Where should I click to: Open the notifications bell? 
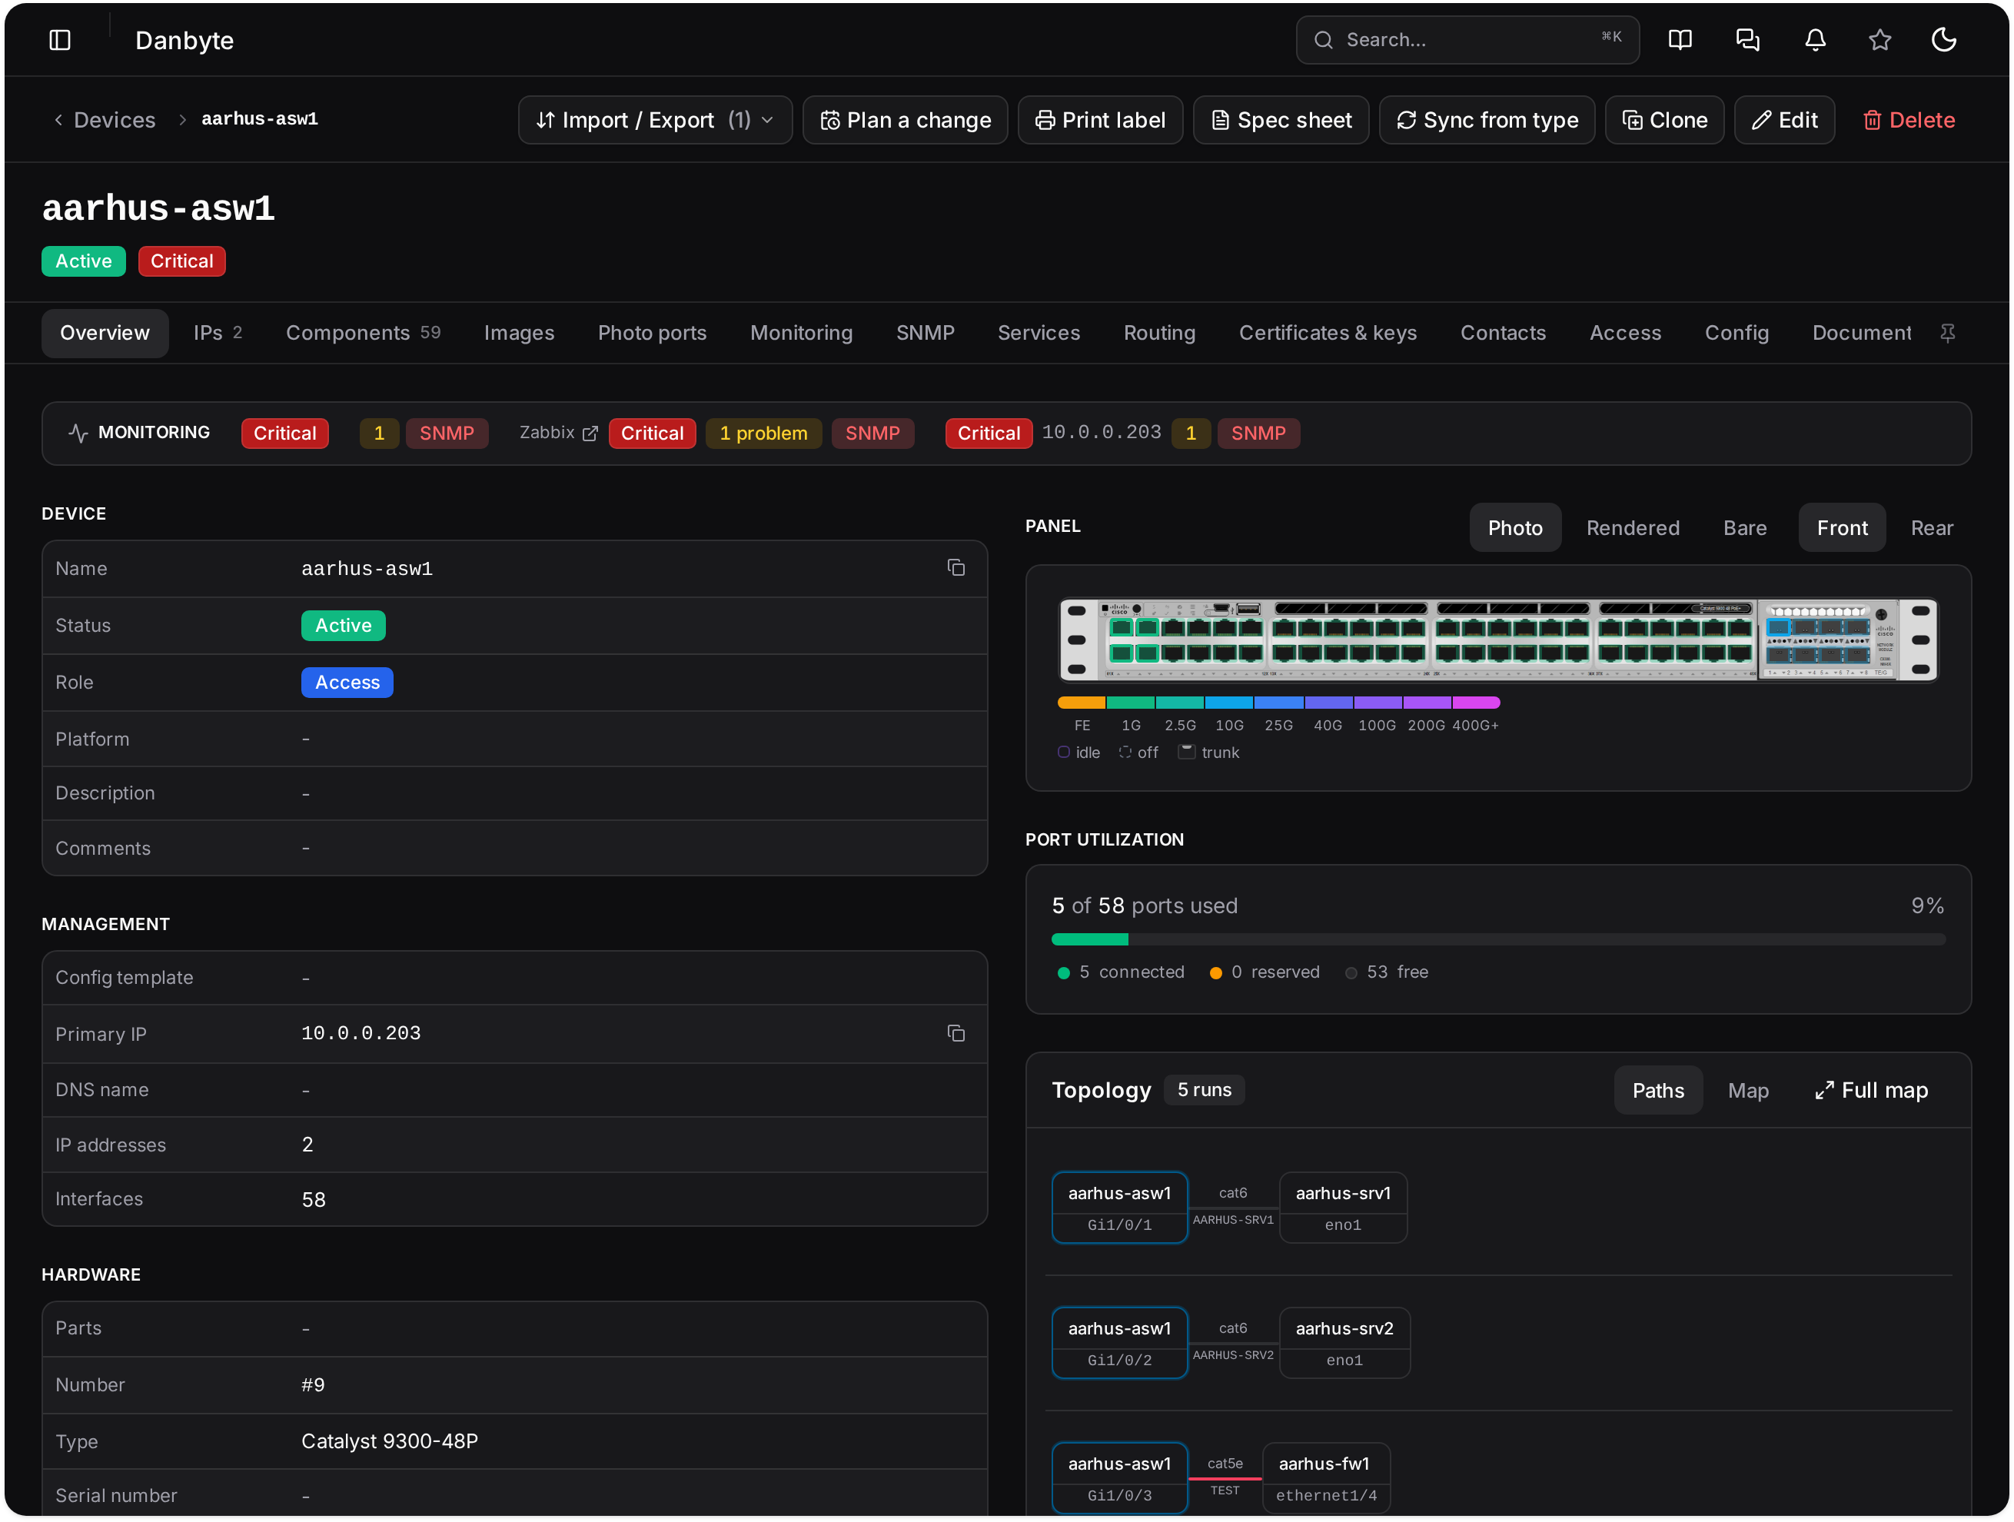1816,40
